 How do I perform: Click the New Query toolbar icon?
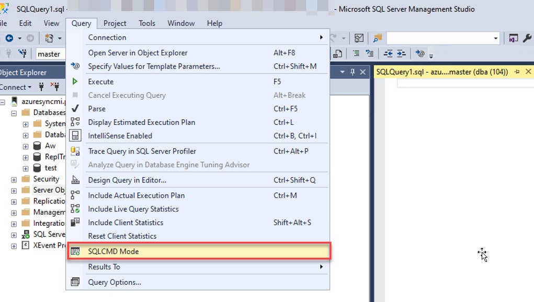point(49,38)
